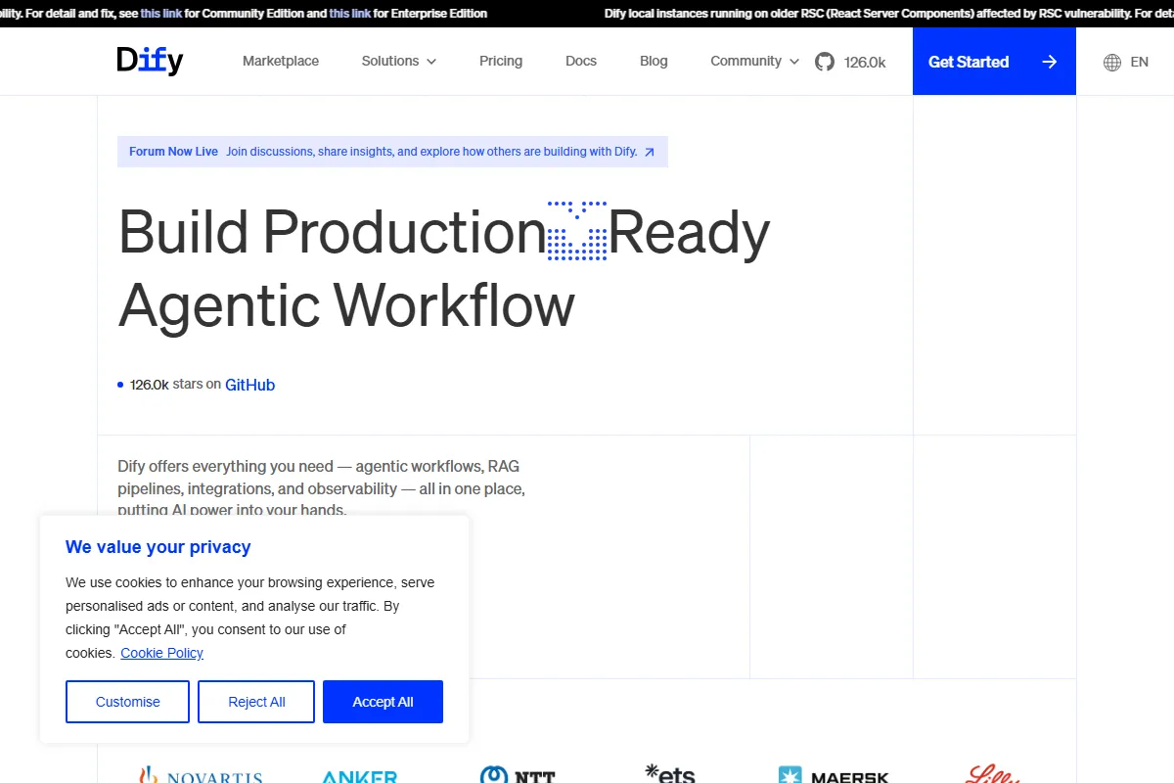The width and height of the screenshot is (1174, 783).
Task: Click the Dify logo in header
Action: coord(150,61)
